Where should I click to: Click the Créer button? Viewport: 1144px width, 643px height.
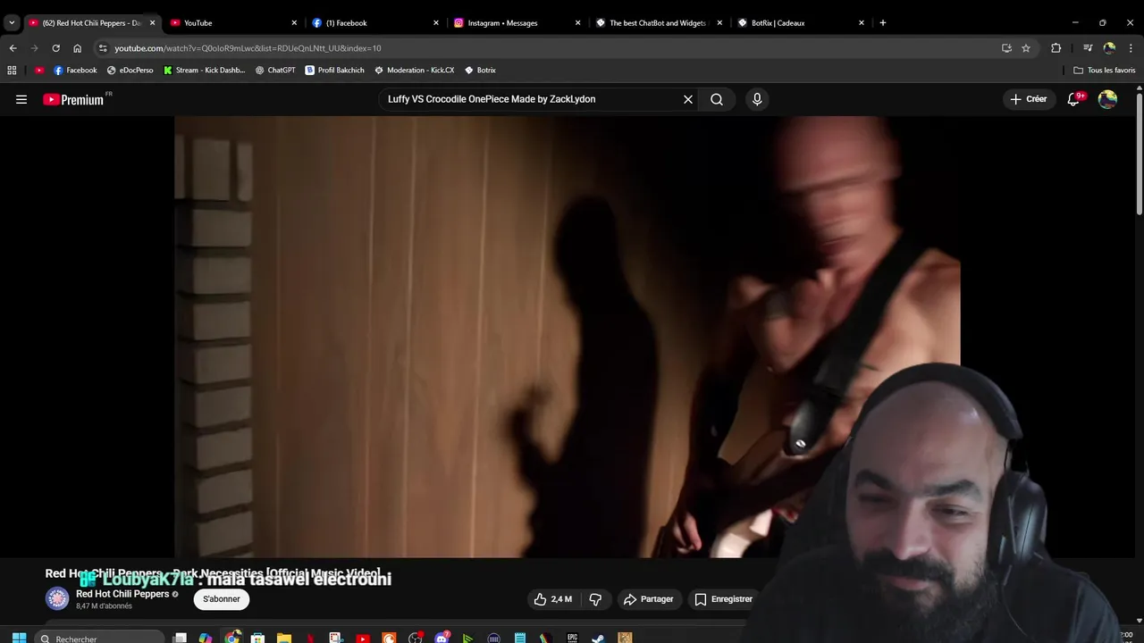[x=1028, y=99]
